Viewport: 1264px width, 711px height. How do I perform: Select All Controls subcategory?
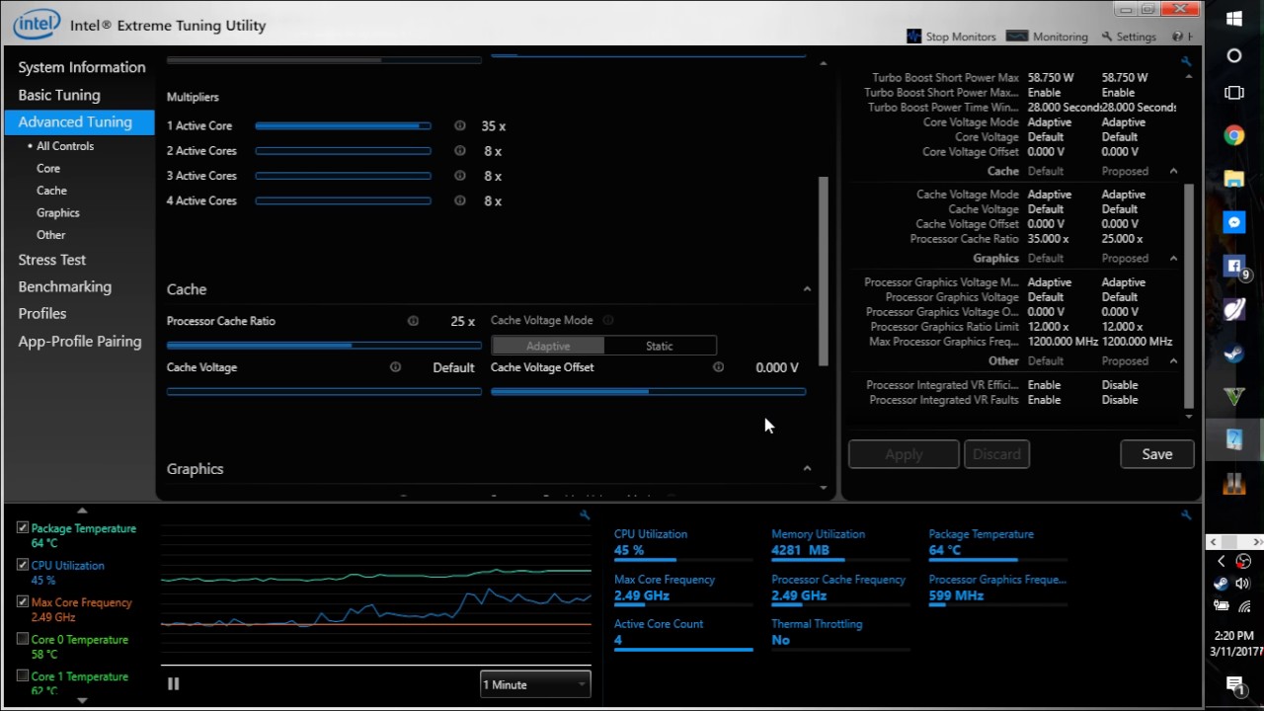click(65, 146)
